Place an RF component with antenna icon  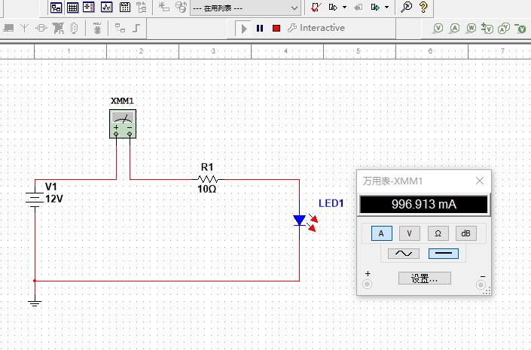click(x=24, y=28)
